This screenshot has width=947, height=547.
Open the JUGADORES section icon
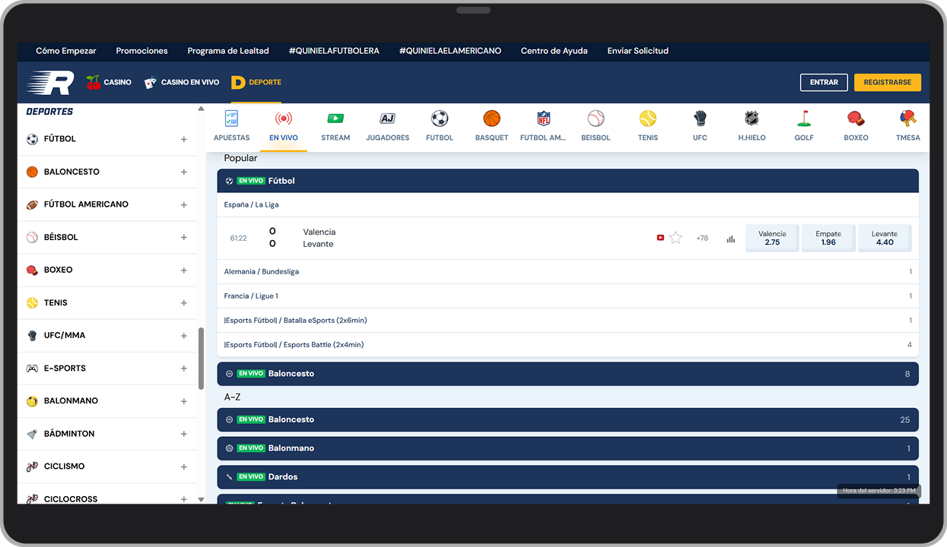pyautogui.click(x=387, y=125)
